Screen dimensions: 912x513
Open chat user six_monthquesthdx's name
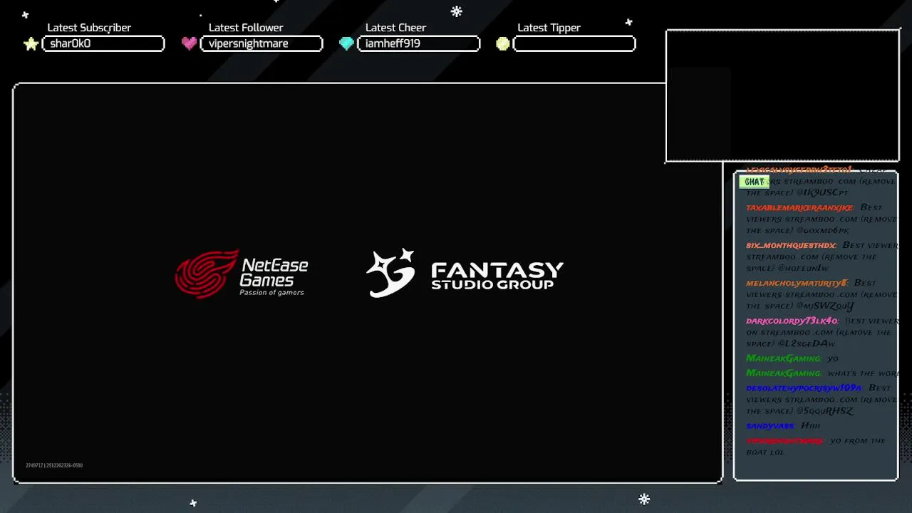click(x=791, y=246)
